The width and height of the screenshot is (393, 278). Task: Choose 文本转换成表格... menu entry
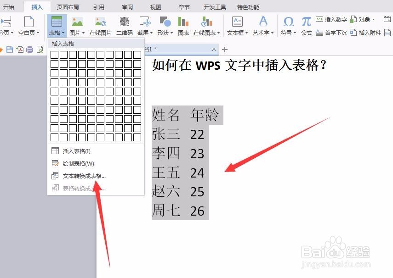click(96, 176)
